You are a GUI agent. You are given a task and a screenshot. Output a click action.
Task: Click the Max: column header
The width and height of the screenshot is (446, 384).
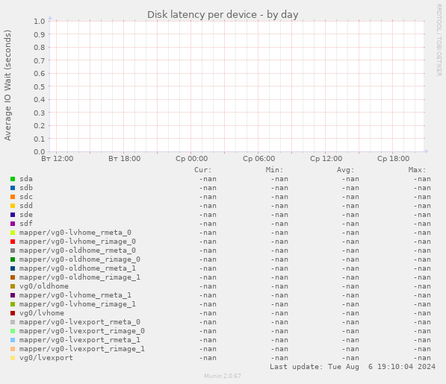coord(418,170)
